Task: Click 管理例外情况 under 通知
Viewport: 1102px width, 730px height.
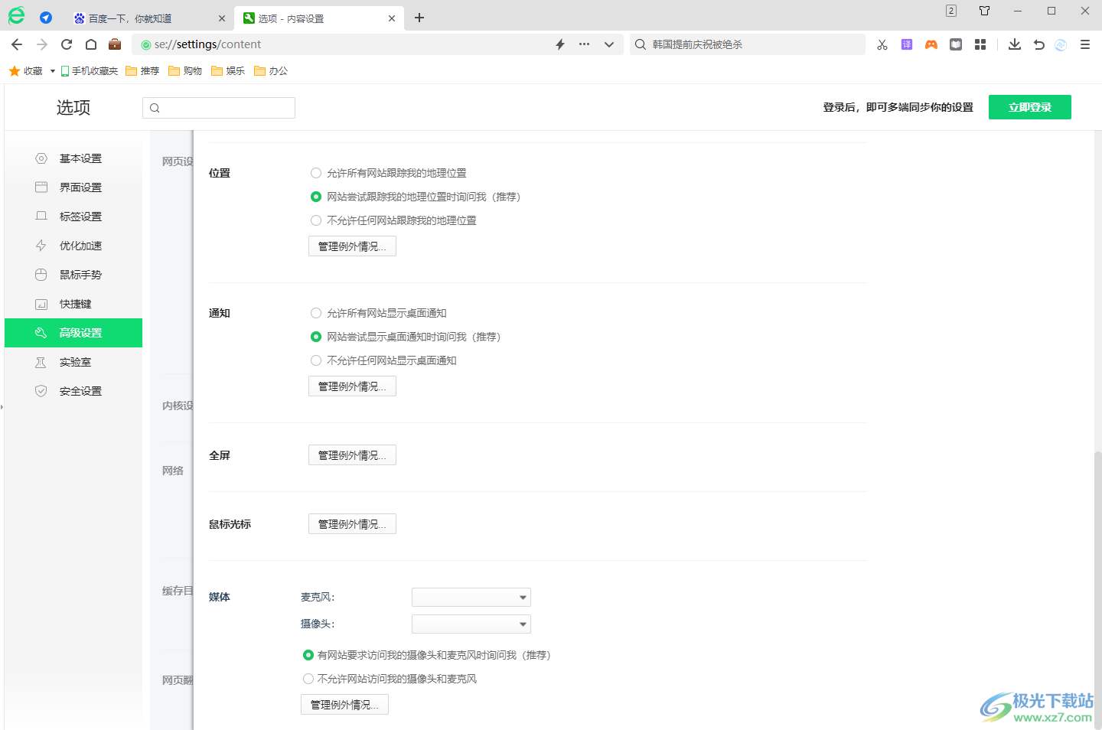Action: point(352,386)
